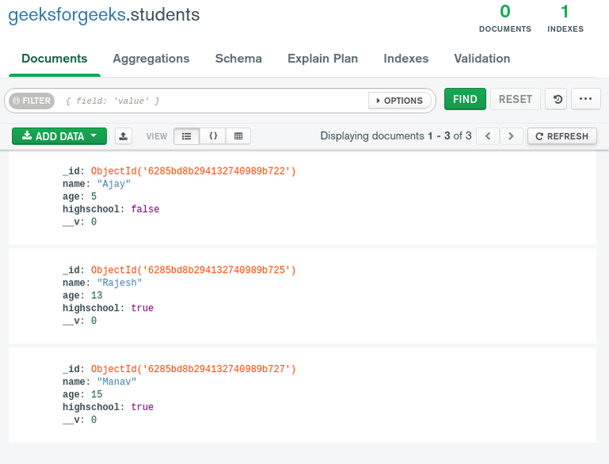Open the more options ellipsis menu
The width and height of the screenshot is (609, 464).
[585, 99]
